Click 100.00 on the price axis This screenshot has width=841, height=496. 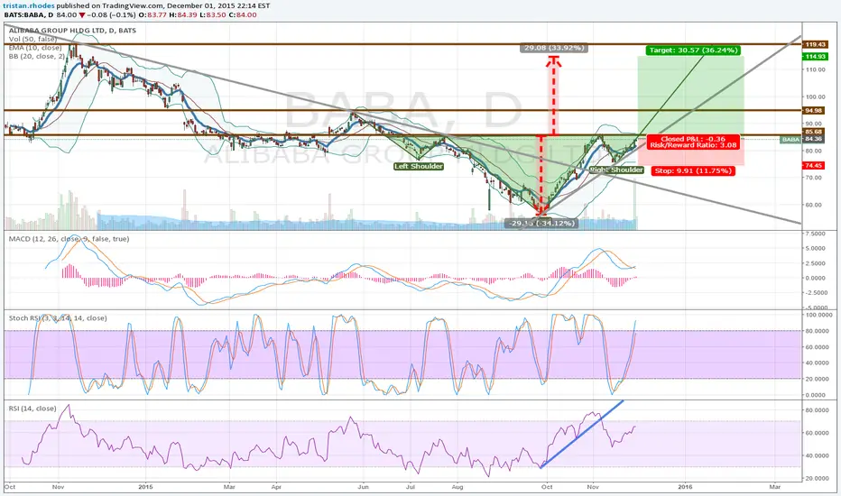click(815, 97)
